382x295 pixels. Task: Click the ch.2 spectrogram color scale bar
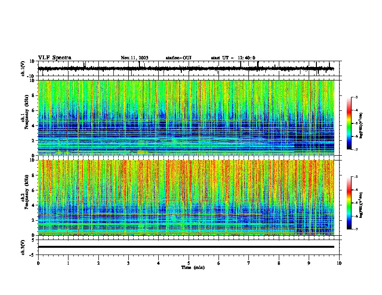pos(349,203)
